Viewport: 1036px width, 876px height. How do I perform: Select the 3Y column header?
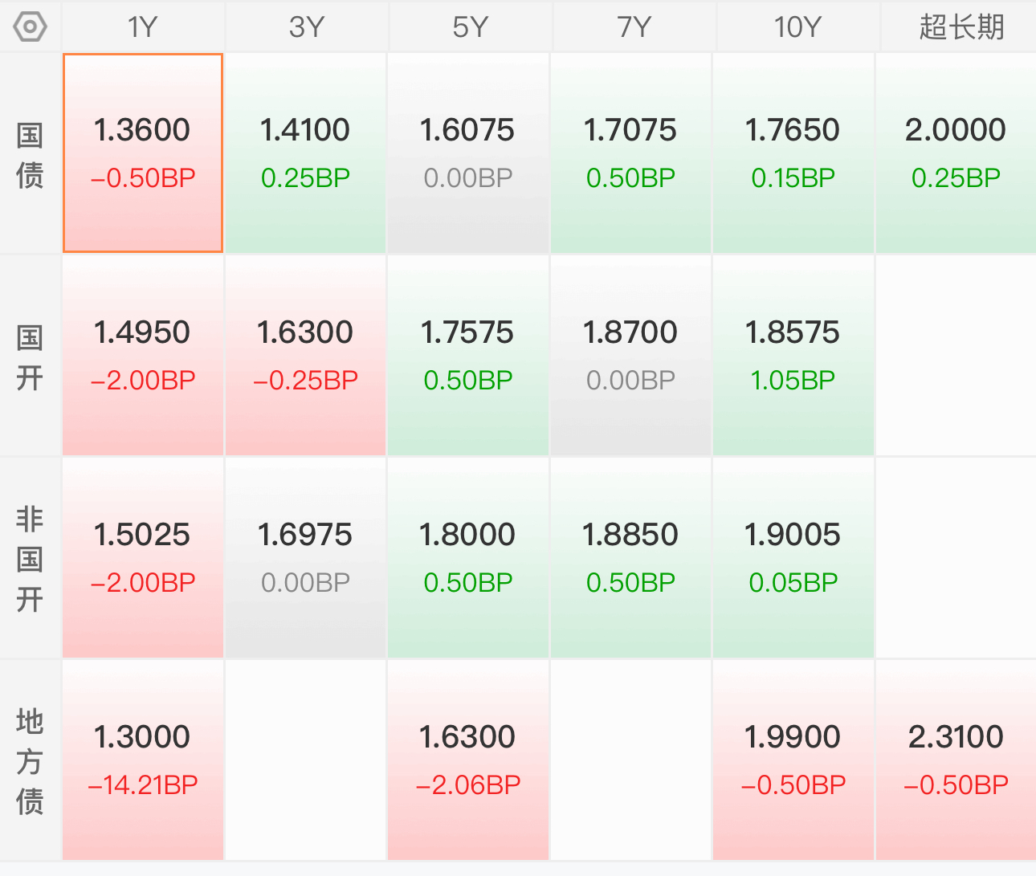point(307,26)
